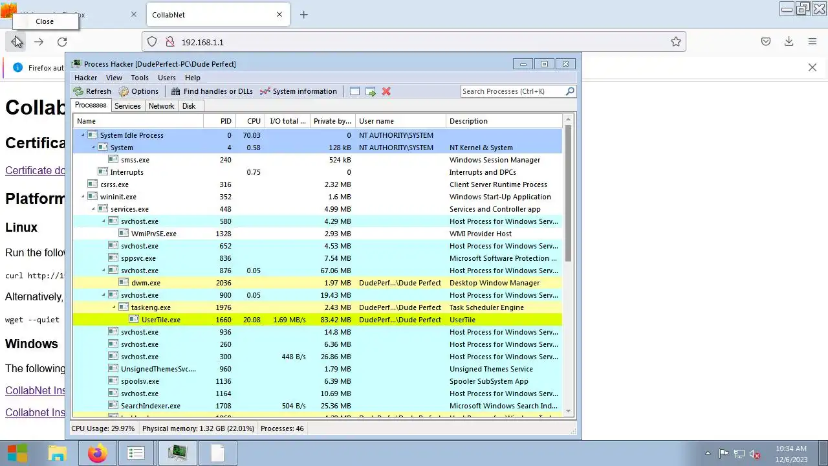
Task: Open Find handles or DLLs
Action: coord(212,91)
